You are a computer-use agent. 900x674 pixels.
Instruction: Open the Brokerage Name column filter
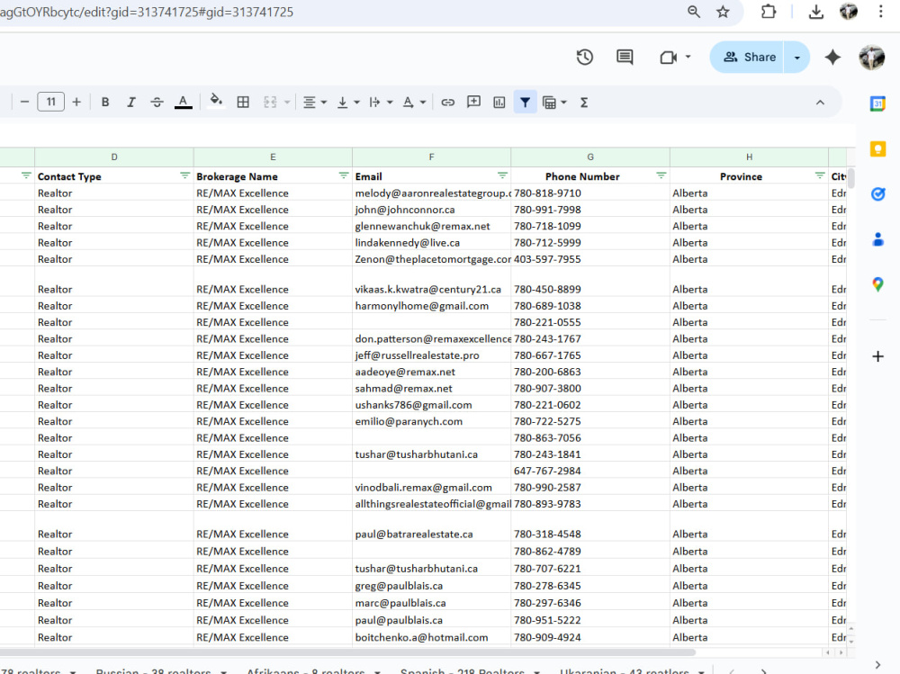click(x=344, y=175)
